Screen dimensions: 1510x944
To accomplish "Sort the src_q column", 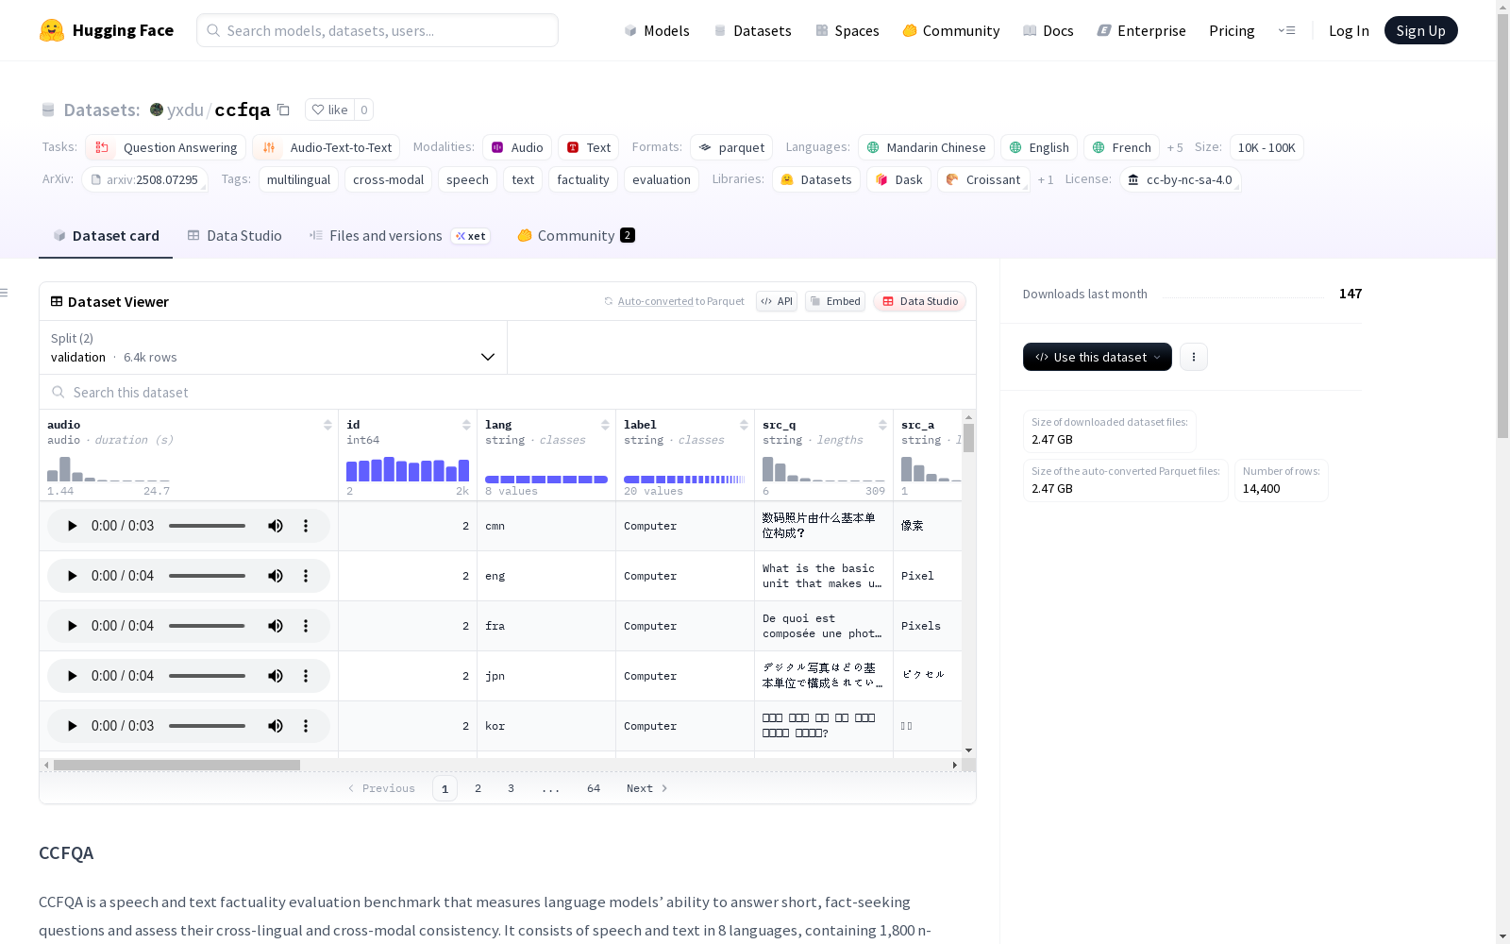I will 882,425.
